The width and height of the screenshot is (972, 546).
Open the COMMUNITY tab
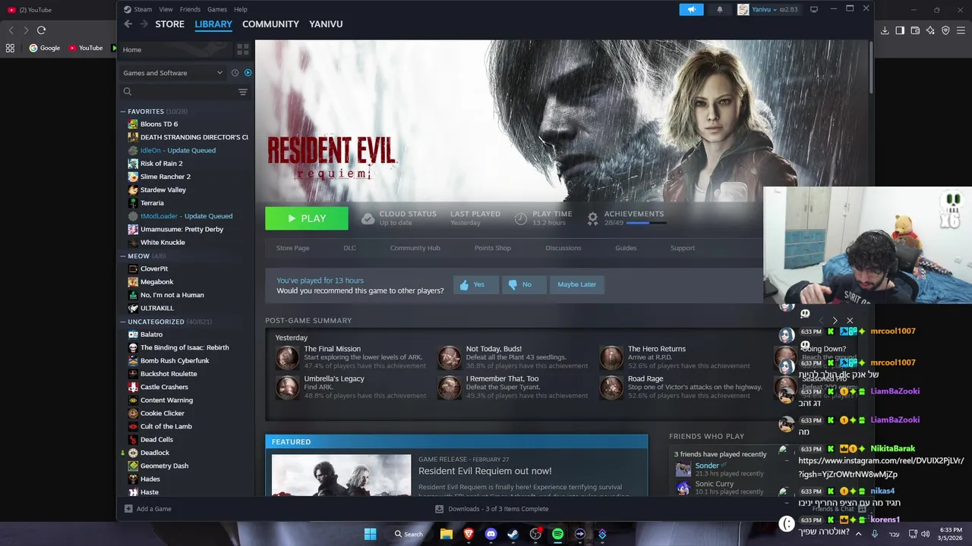tap(270, 24)
